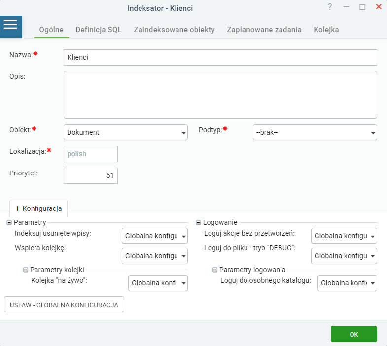
Task: Collapse the Logowanie section
Action: click(x=199, y=223)
